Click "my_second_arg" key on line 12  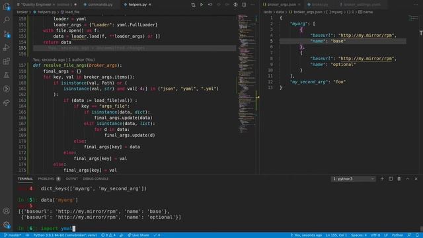pos(309,82)
